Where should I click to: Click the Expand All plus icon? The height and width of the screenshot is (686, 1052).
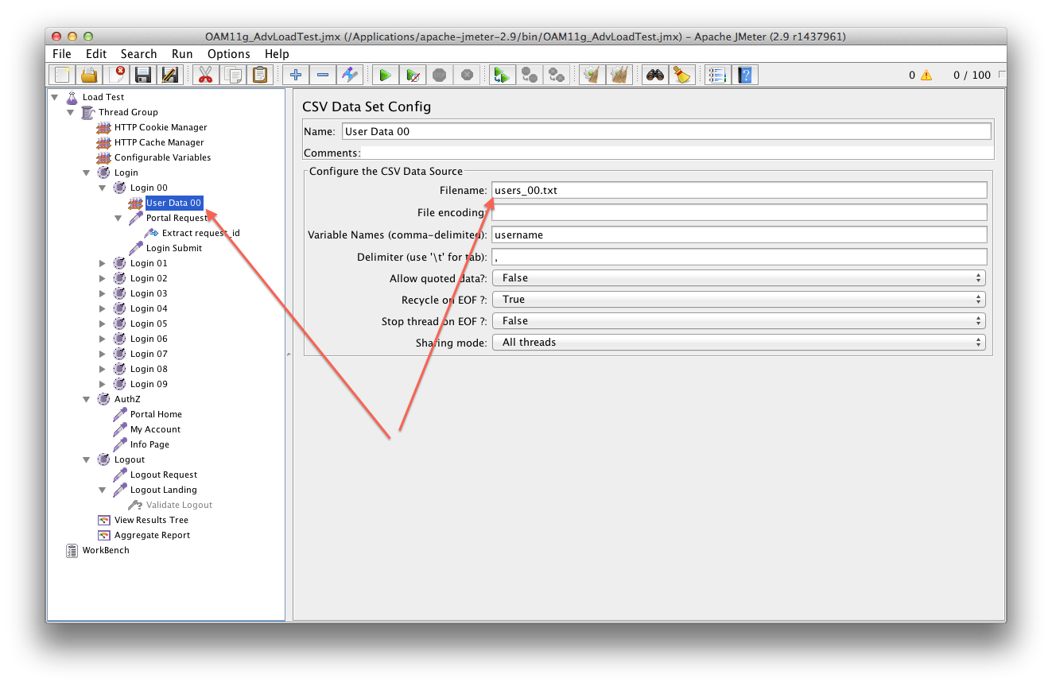296,75
